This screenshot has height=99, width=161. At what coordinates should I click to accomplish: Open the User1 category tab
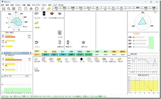(97, 54)
